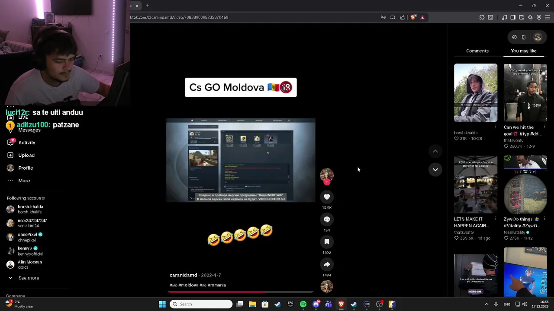Open the account avatar in TikTok header
This screenshot has height=311, width=554.
click(x=538, y=37)
